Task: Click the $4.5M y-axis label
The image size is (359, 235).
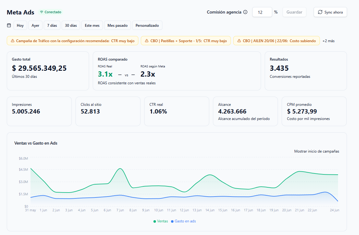Action: coord(23,169)
